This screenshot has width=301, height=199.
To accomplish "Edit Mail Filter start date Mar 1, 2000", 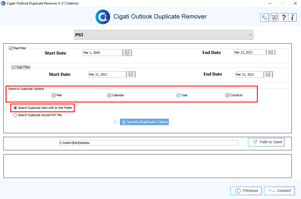I will tap(103, 53).
